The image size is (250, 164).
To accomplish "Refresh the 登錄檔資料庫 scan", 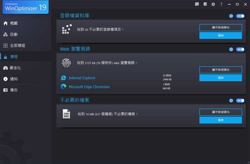I will 231,16.
